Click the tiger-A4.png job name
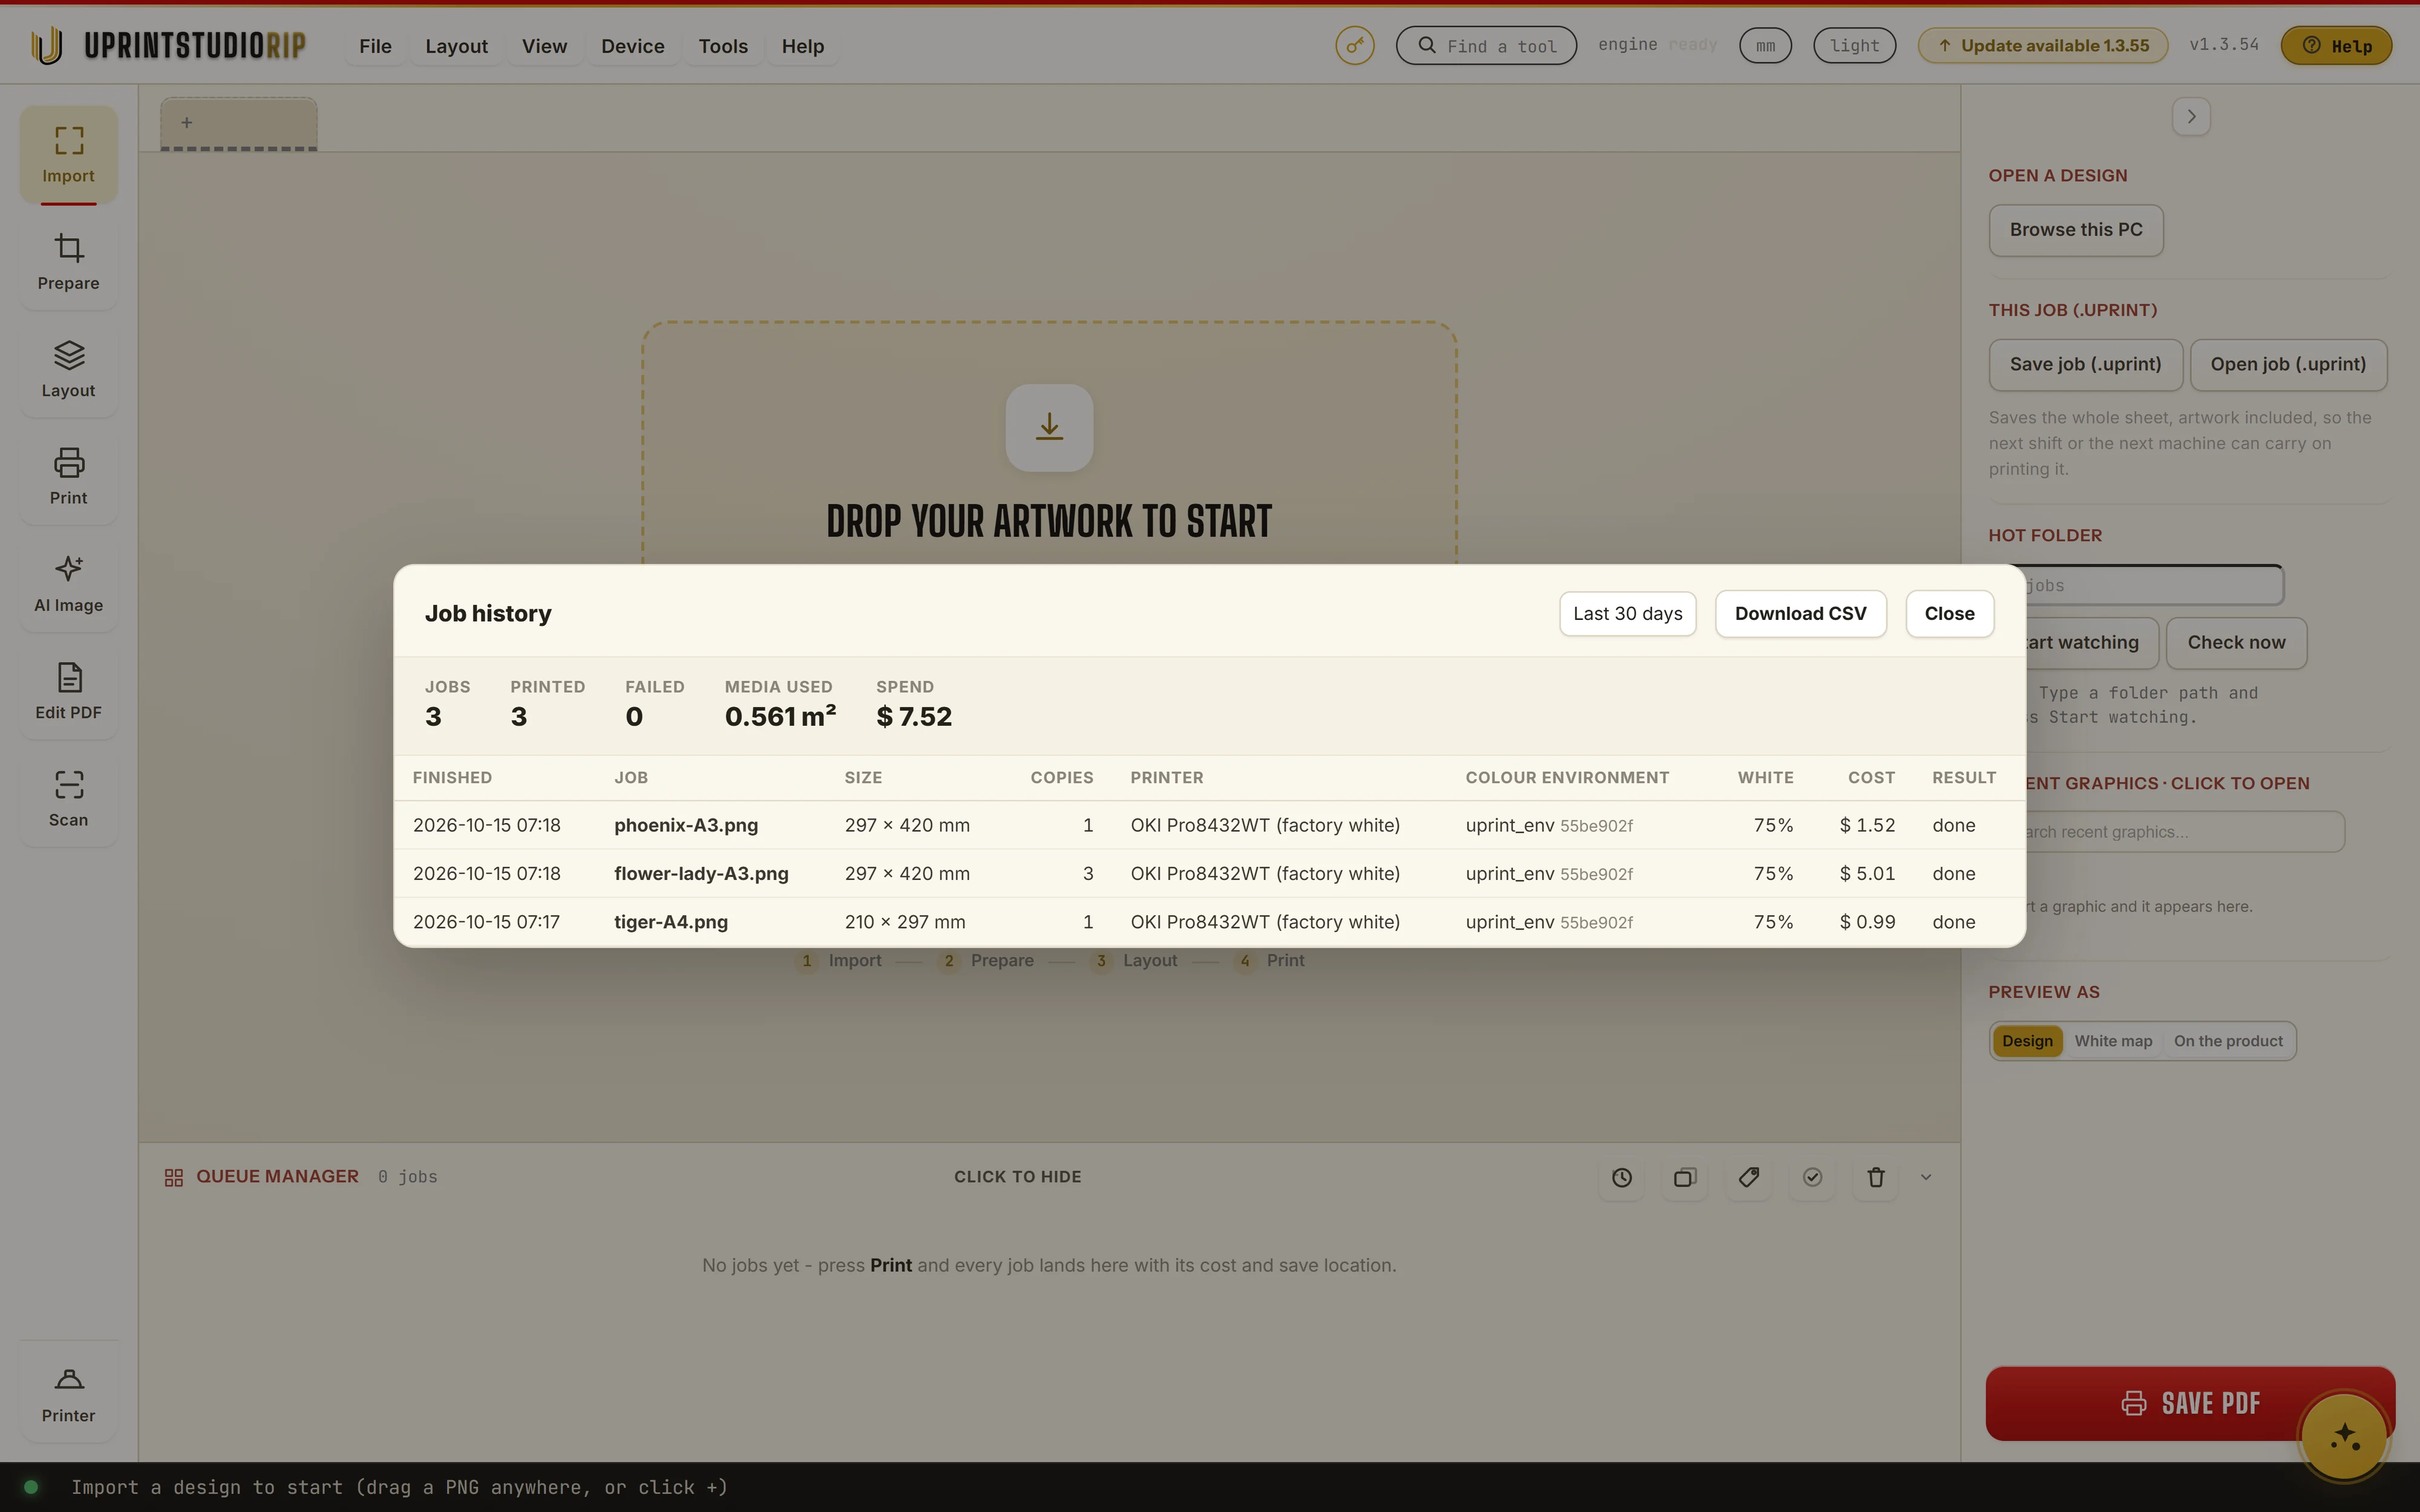This screenshot has width=2420, height=1512. [671, 922]
